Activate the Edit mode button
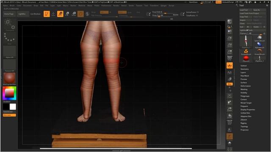The height and width of the screenshot is (152, 271). point(47,14)
